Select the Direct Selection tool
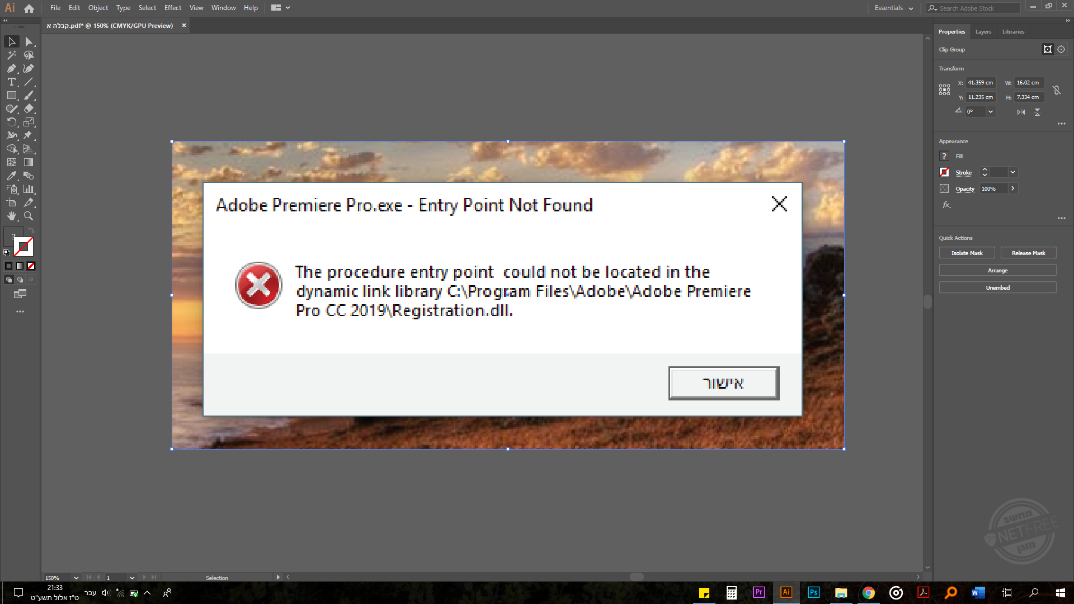This screenshot has height=604, width=1074. point(29,42)
